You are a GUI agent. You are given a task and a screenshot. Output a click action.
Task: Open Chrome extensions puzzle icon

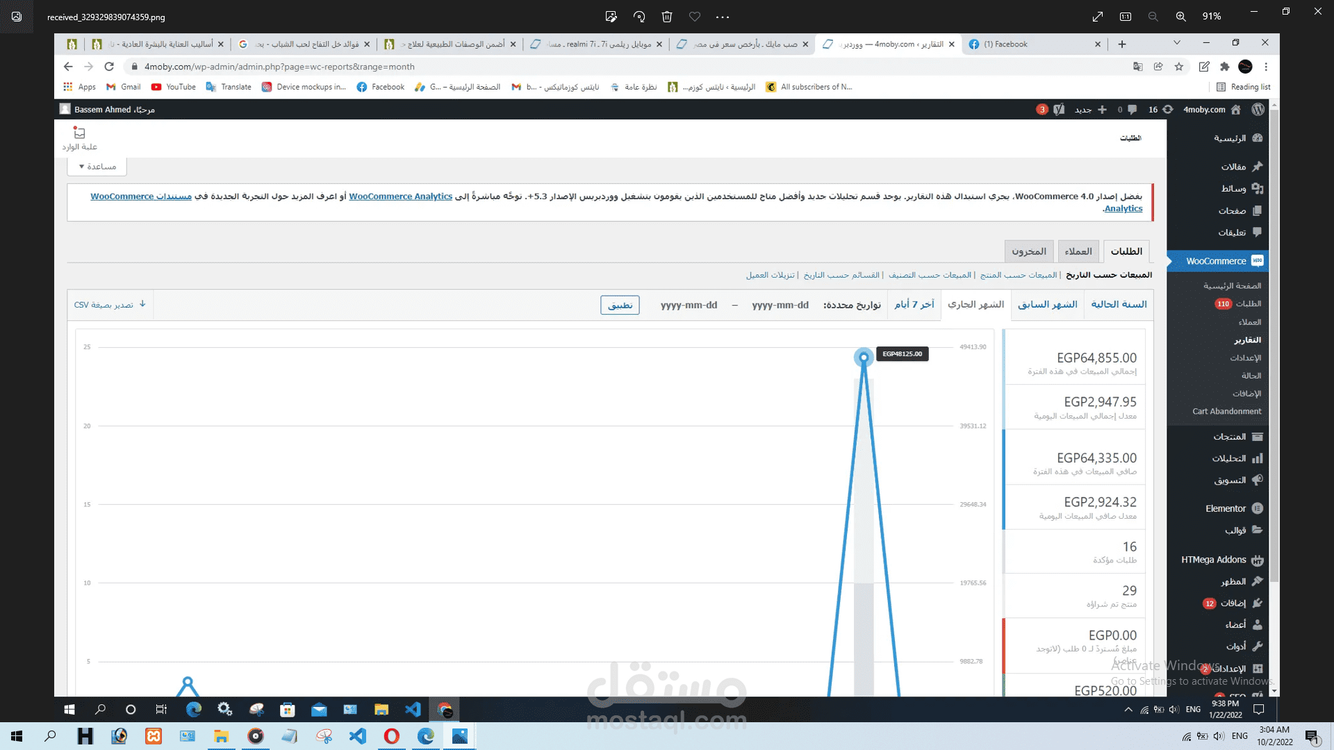(1225, 67)
